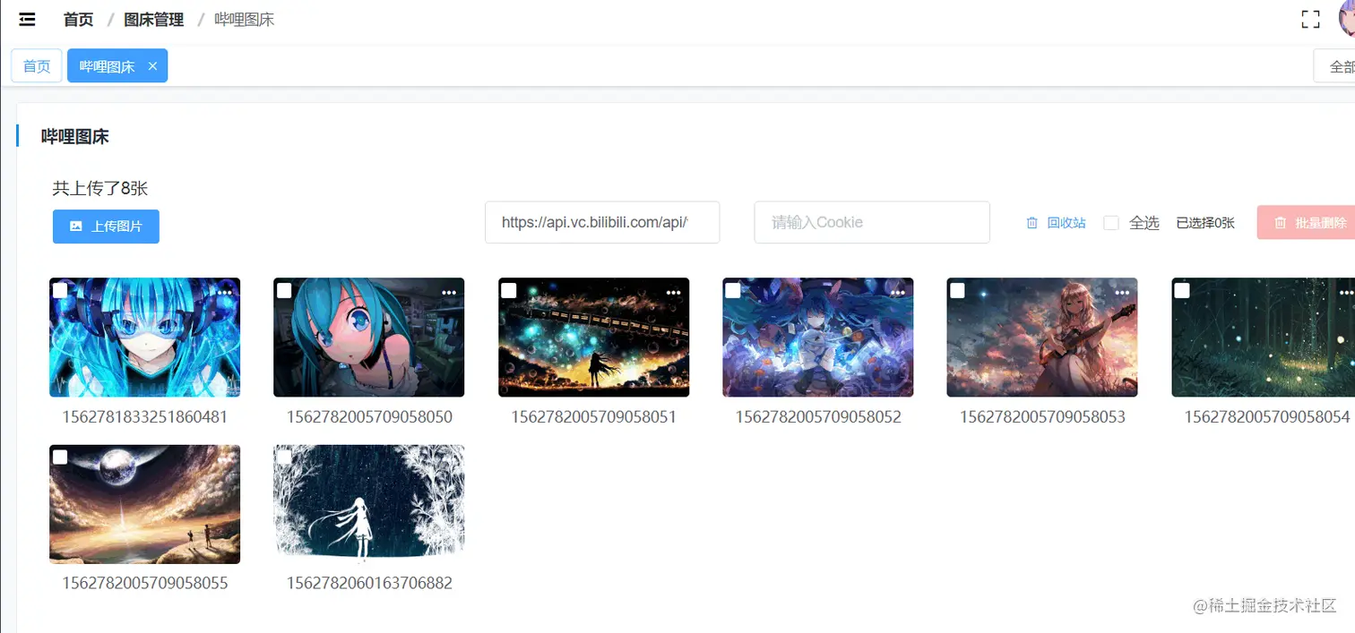The width and height of the screenshot is (1355, 633).
Task: Select checkbox on image 1562782005709058052
Action: tap(733, 290)
